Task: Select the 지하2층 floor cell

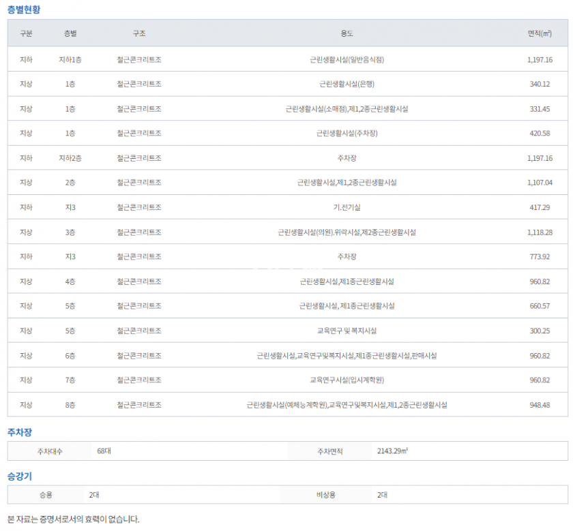Action: 70,158
